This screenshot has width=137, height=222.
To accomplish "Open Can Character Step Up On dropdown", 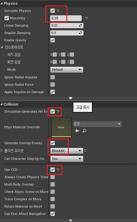I will coord(67,159).
